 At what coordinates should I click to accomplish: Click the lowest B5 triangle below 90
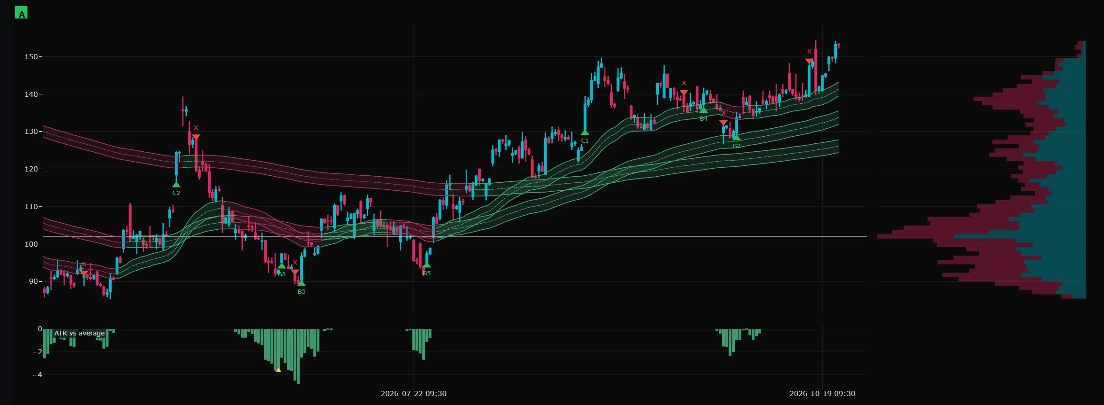[302, 283]
